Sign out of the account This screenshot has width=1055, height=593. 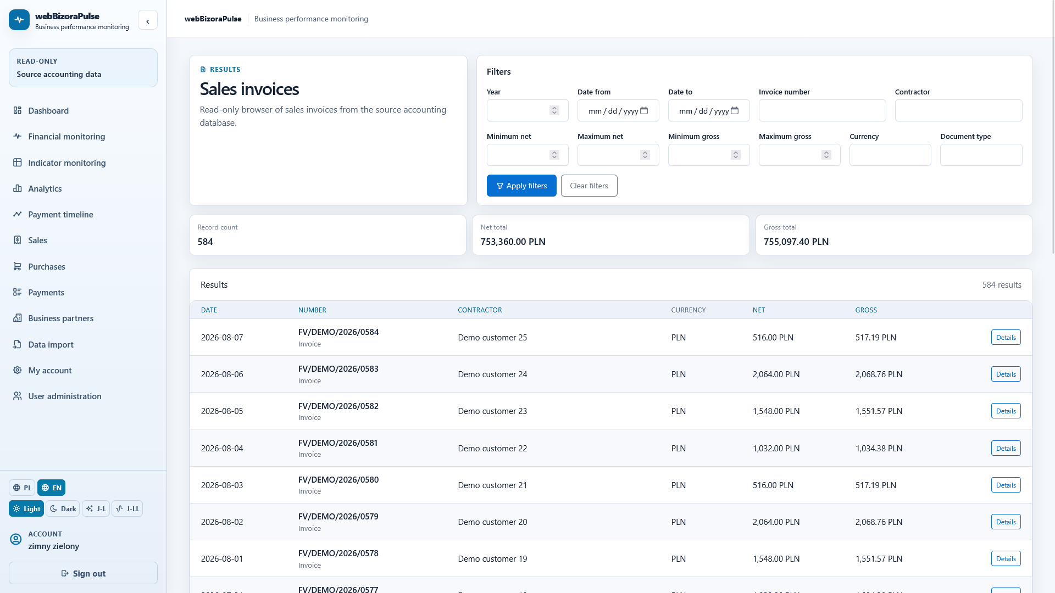click(x=84, y=573)
